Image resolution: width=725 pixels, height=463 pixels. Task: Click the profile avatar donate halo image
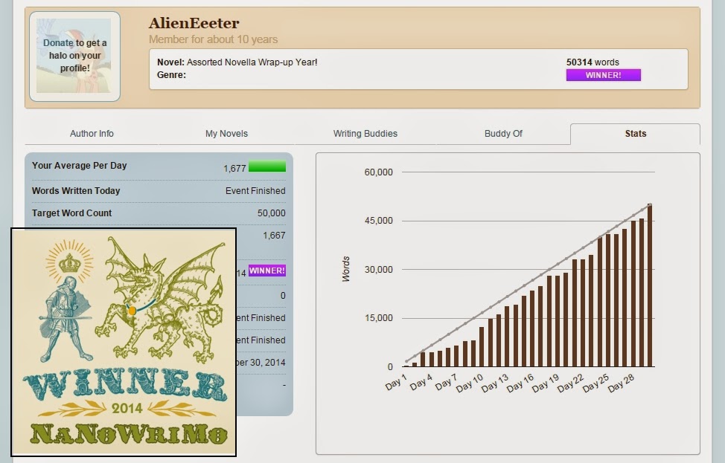[74, 56]
